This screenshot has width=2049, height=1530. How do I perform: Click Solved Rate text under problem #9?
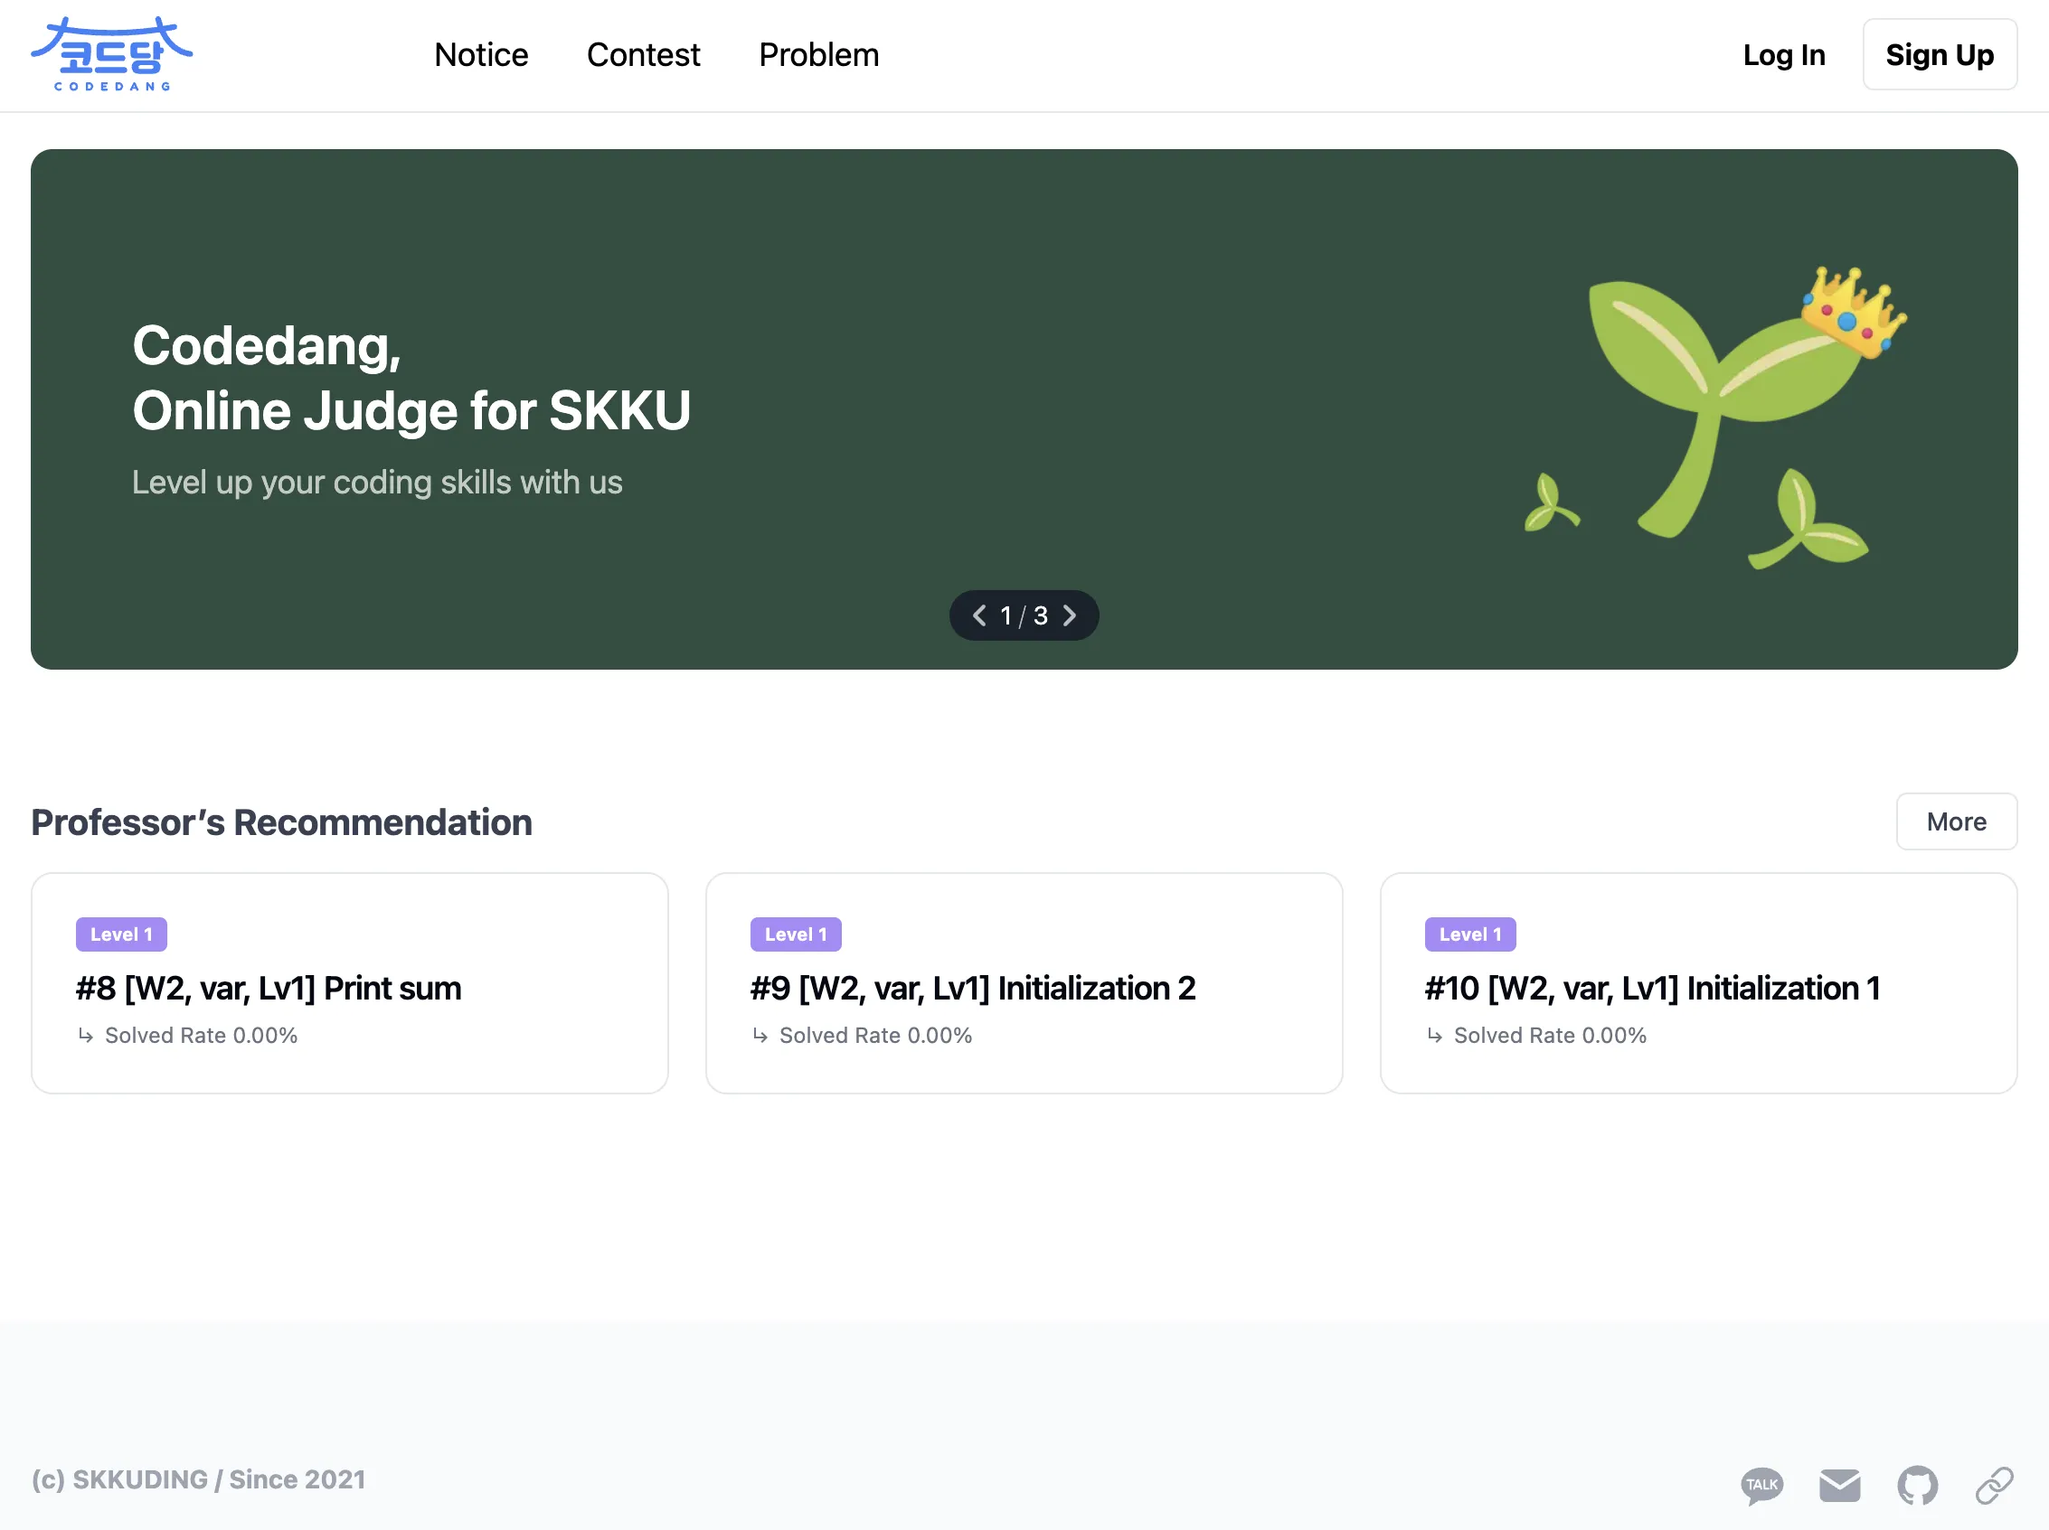point(875,1035)
